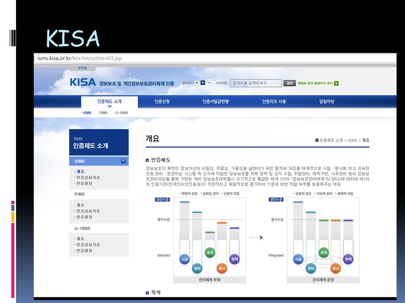Click 개요 in the breadcrumb
The image size is (405, 303).
coord(365,140)
